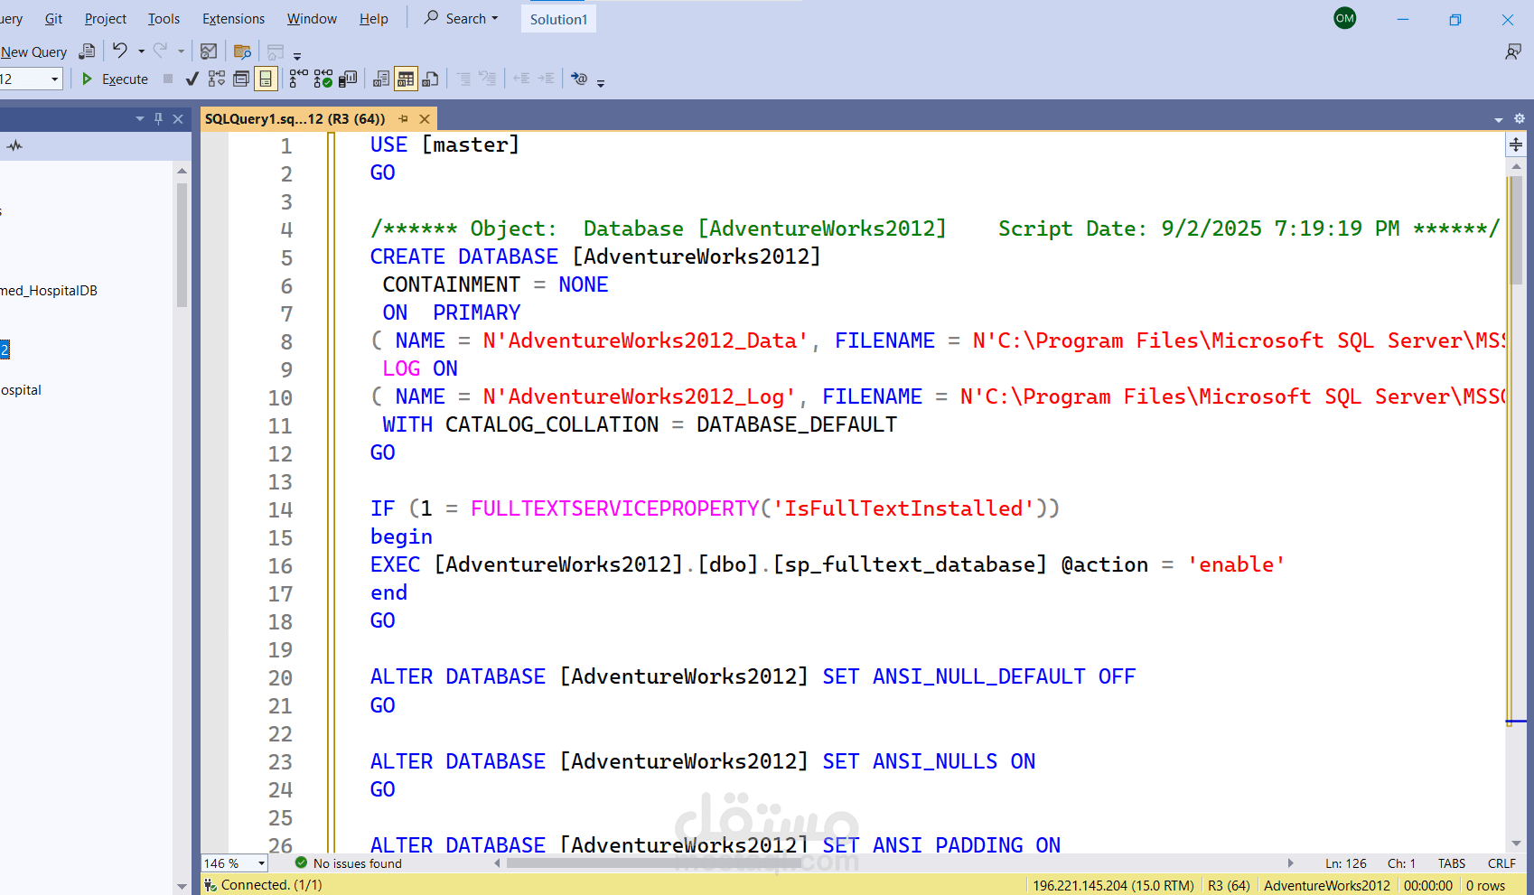
Task: Click the Ln 126 indicator in status bar
Action: tap(1345, 863)
